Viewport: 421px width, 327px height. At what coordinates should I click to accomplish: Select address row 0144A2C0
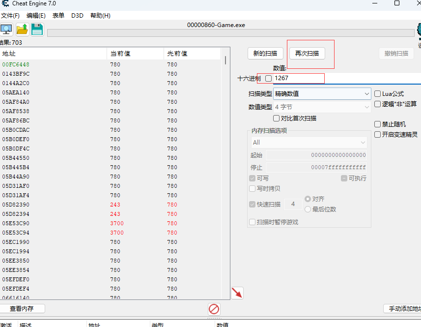tap(111, 83)
